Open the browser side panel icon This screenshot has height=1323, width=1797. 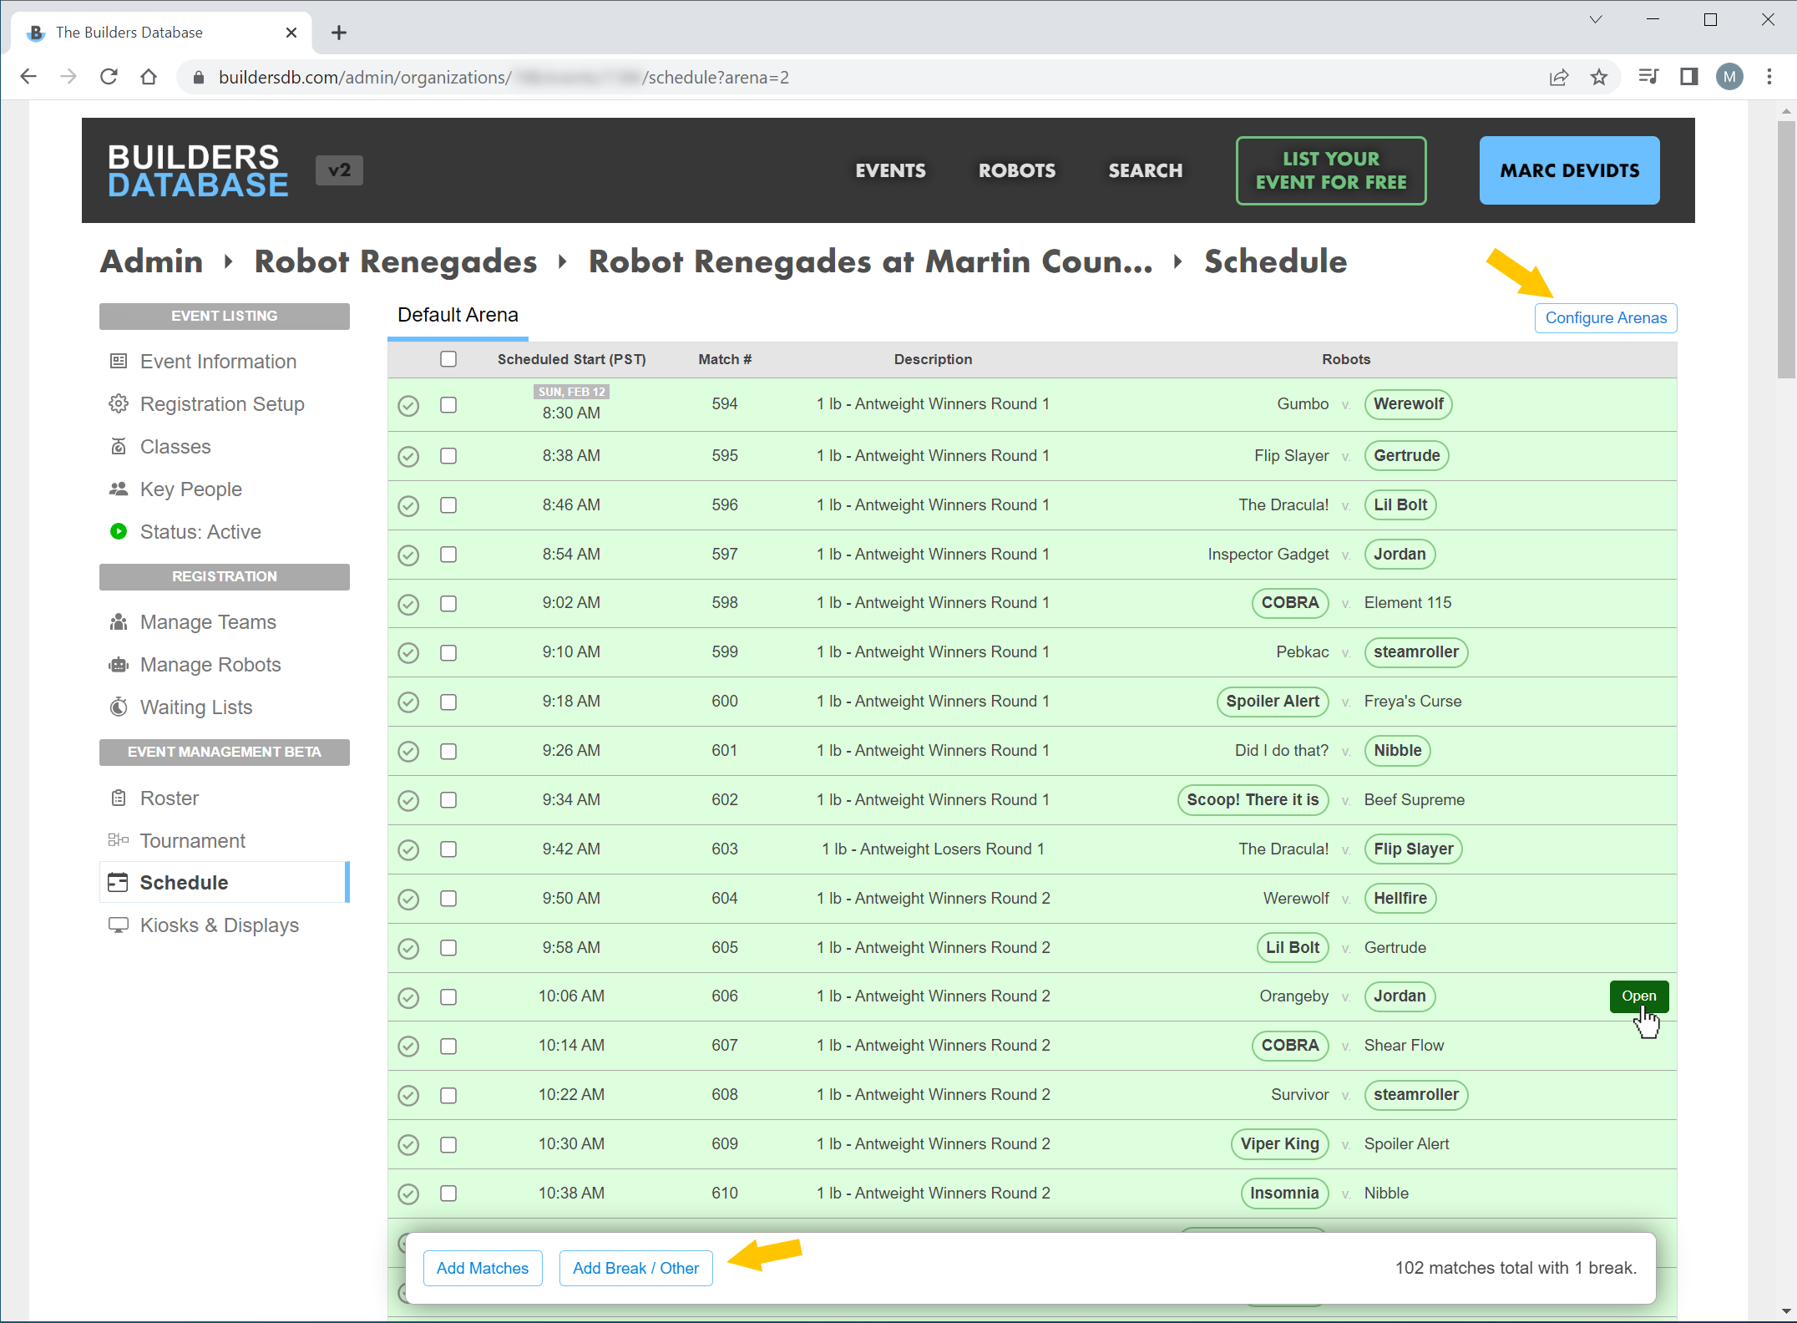click(x=1688, y=77)
